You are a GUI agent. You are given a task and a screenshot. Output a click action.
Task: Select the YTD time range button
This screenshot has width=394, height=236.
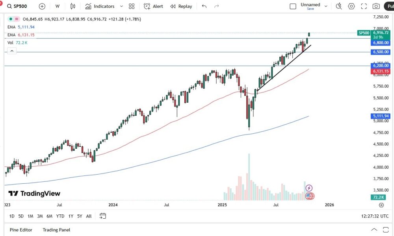(x=60, y=216)
